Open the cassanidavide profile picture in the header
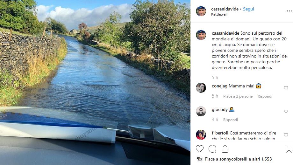This screenshot has height=165, width=293. [201, 11]
